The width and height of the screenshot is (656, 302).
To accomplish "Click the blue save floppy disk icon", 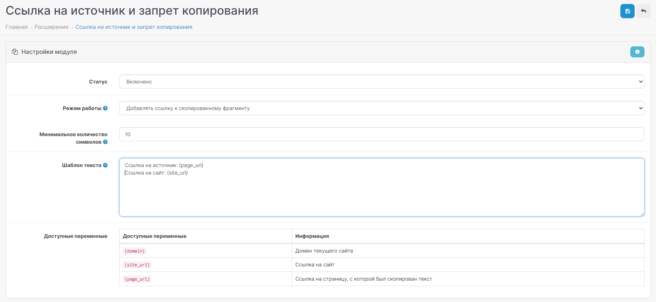I will coord(627,11).
